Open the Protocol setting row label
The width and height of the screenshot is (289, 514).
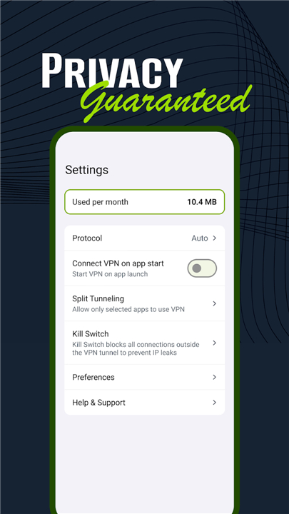tap(87, 238)
